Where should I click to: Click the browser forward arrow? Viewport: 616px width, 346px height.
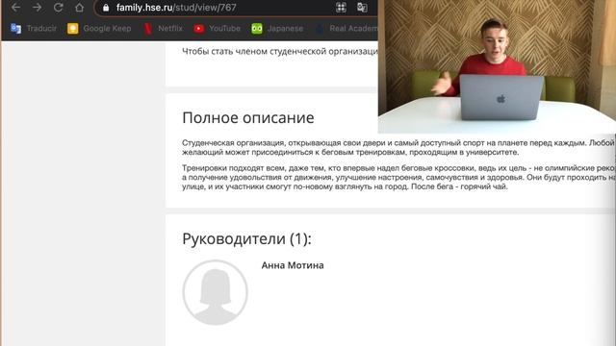[37, 8]
